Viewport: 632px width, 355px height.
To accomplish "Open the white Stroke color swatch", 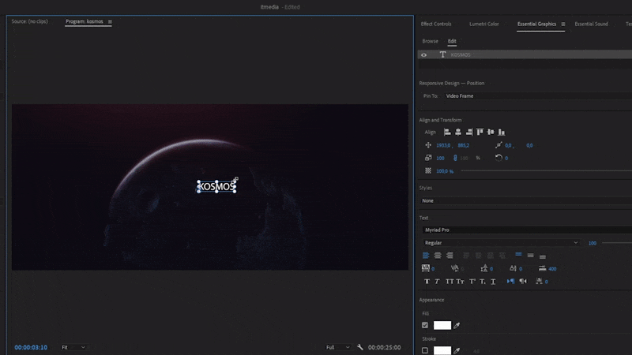I will click(442, 350).
